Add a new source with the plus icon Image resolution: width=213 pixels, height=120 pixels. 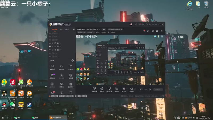click(x=74, y=29)
